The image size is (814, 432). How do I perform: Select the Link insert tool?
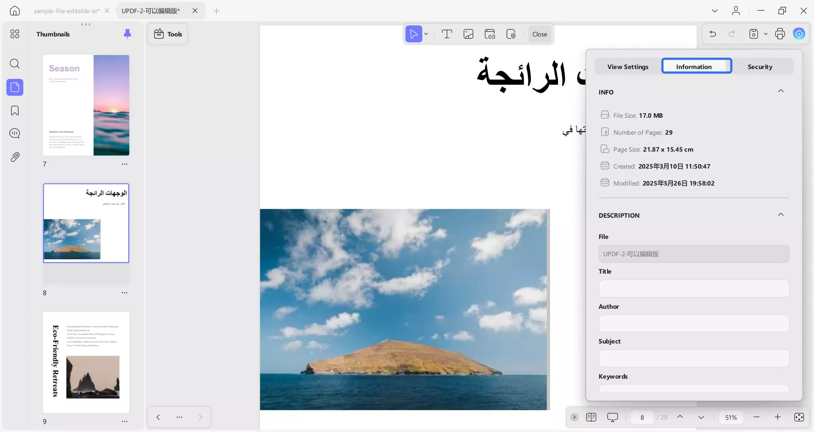click(490, 34)
